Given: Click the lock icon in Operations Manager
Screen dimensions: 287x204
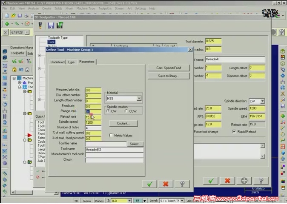Looking at the screenshot, I should (x=14, y=69).
